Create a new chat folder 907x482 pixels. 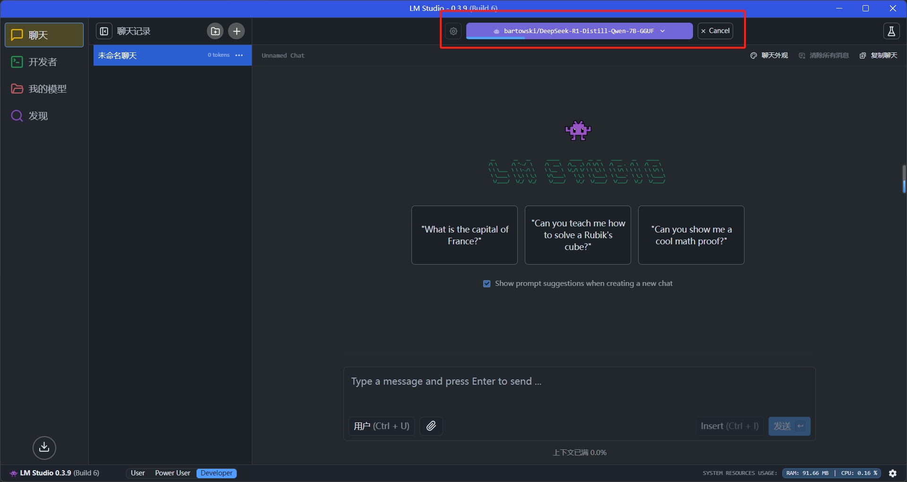click(x=215, y=31)
